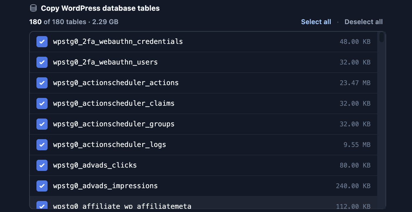Click the database icon beside the heading

[33, 8]
